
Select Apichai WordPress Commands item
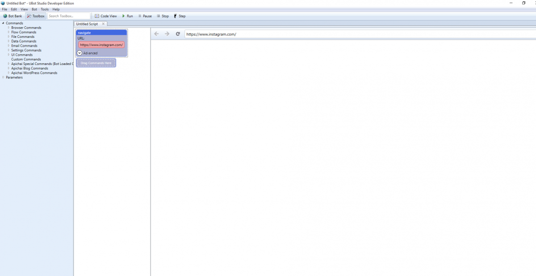coord(34,73)
